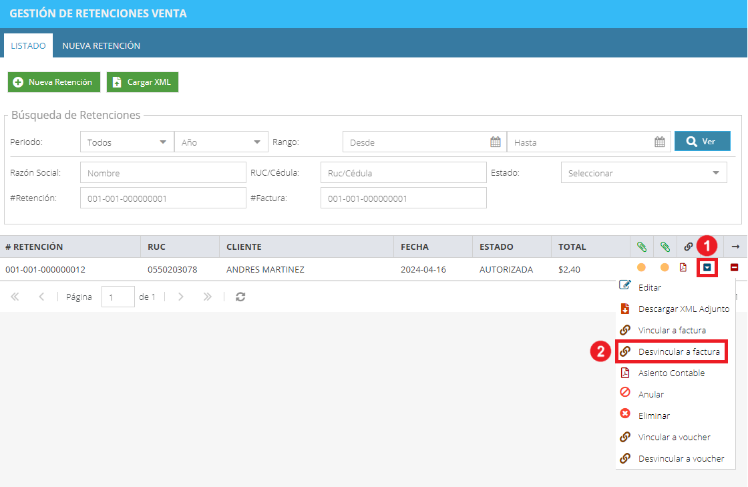Click the blue Ver search button

pos(702,141)
